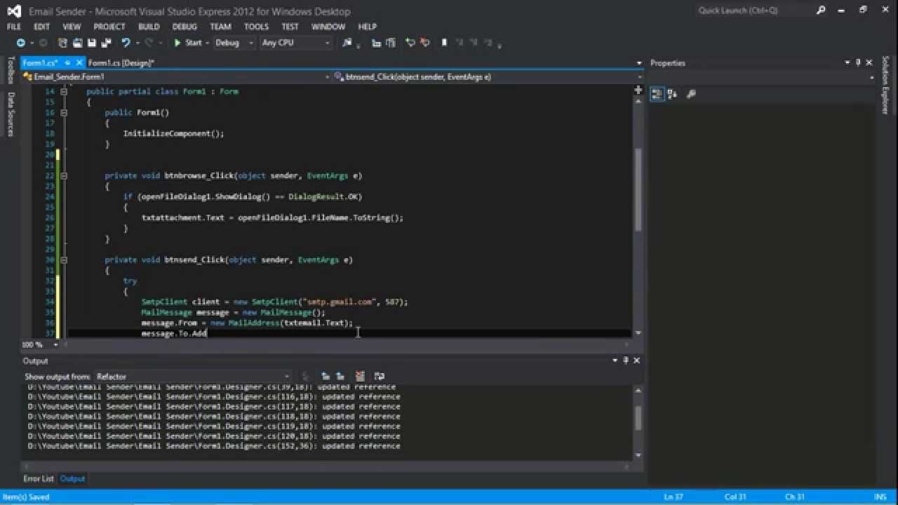Click the Comment Out Selected Lines icon
This screenshot has height=505, width=898.
click(x=375, y=43)
